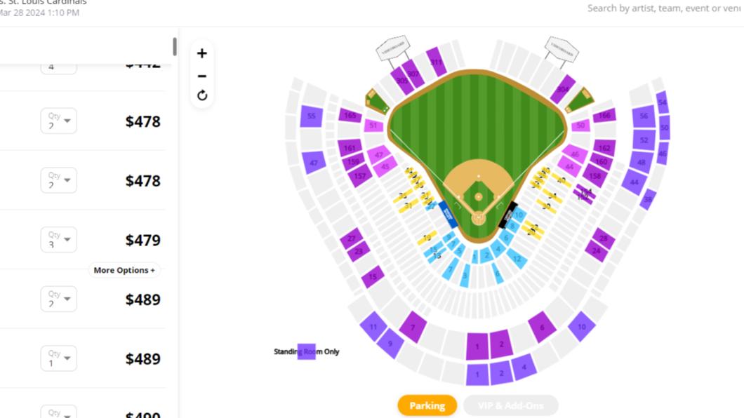The width and height of the screenshot is (744, 418).
Task: Zoom out of the seating map
Action: point(201,76)
